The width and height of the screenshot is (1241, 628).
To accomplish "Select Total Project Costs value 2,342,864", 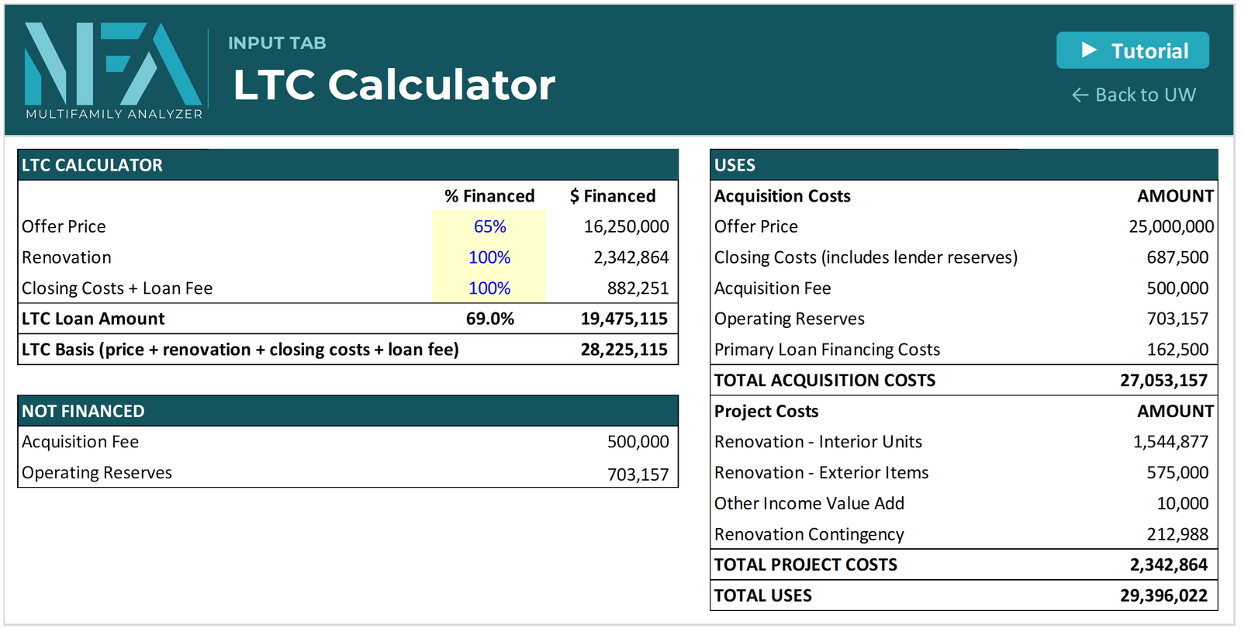I will click(x=1168, y=565).
